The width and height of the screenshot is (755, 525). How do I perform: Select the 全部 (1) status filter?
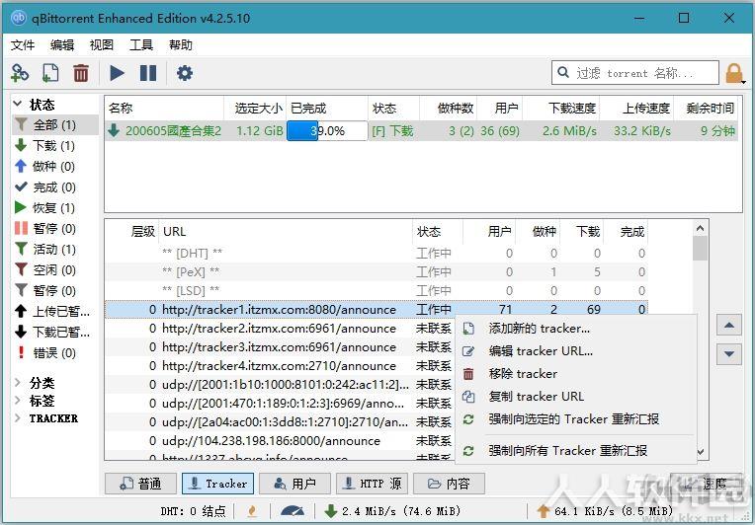click(55, 125)
